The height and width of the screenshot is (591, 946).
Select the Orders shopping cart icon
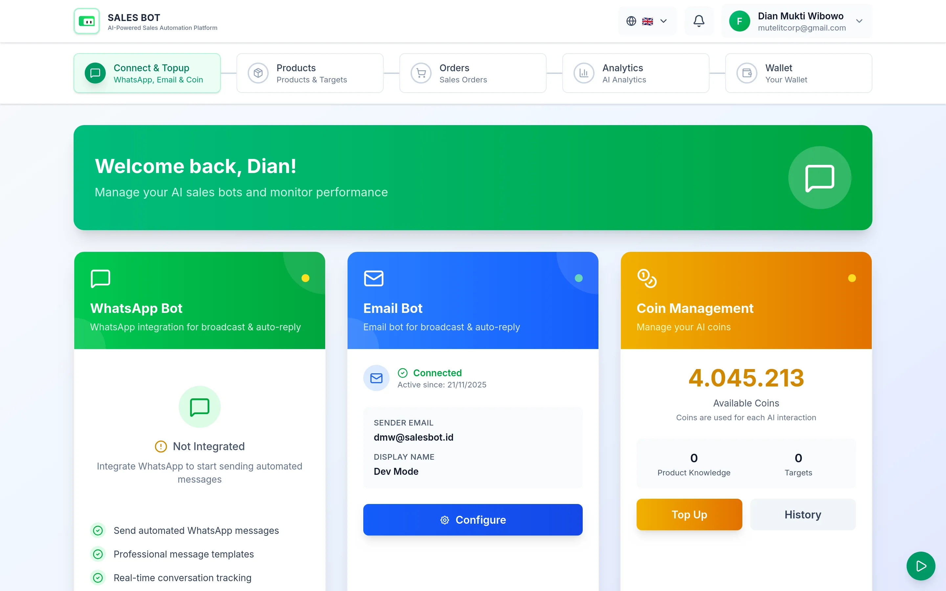[421, 73]
